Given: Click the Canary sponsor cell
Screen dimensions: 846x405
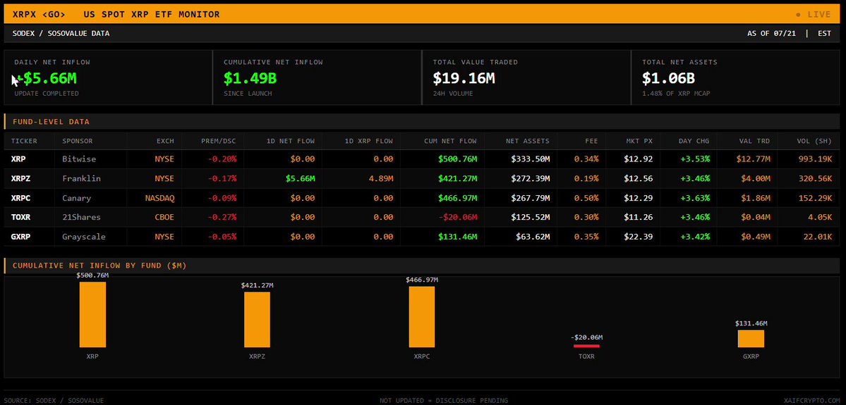Looking at the screenshot, I should (77, 198).
